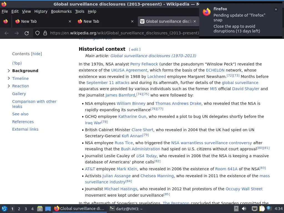284x213 pixels.
Task: Close the first New Tab
Action: click(70, 21)
